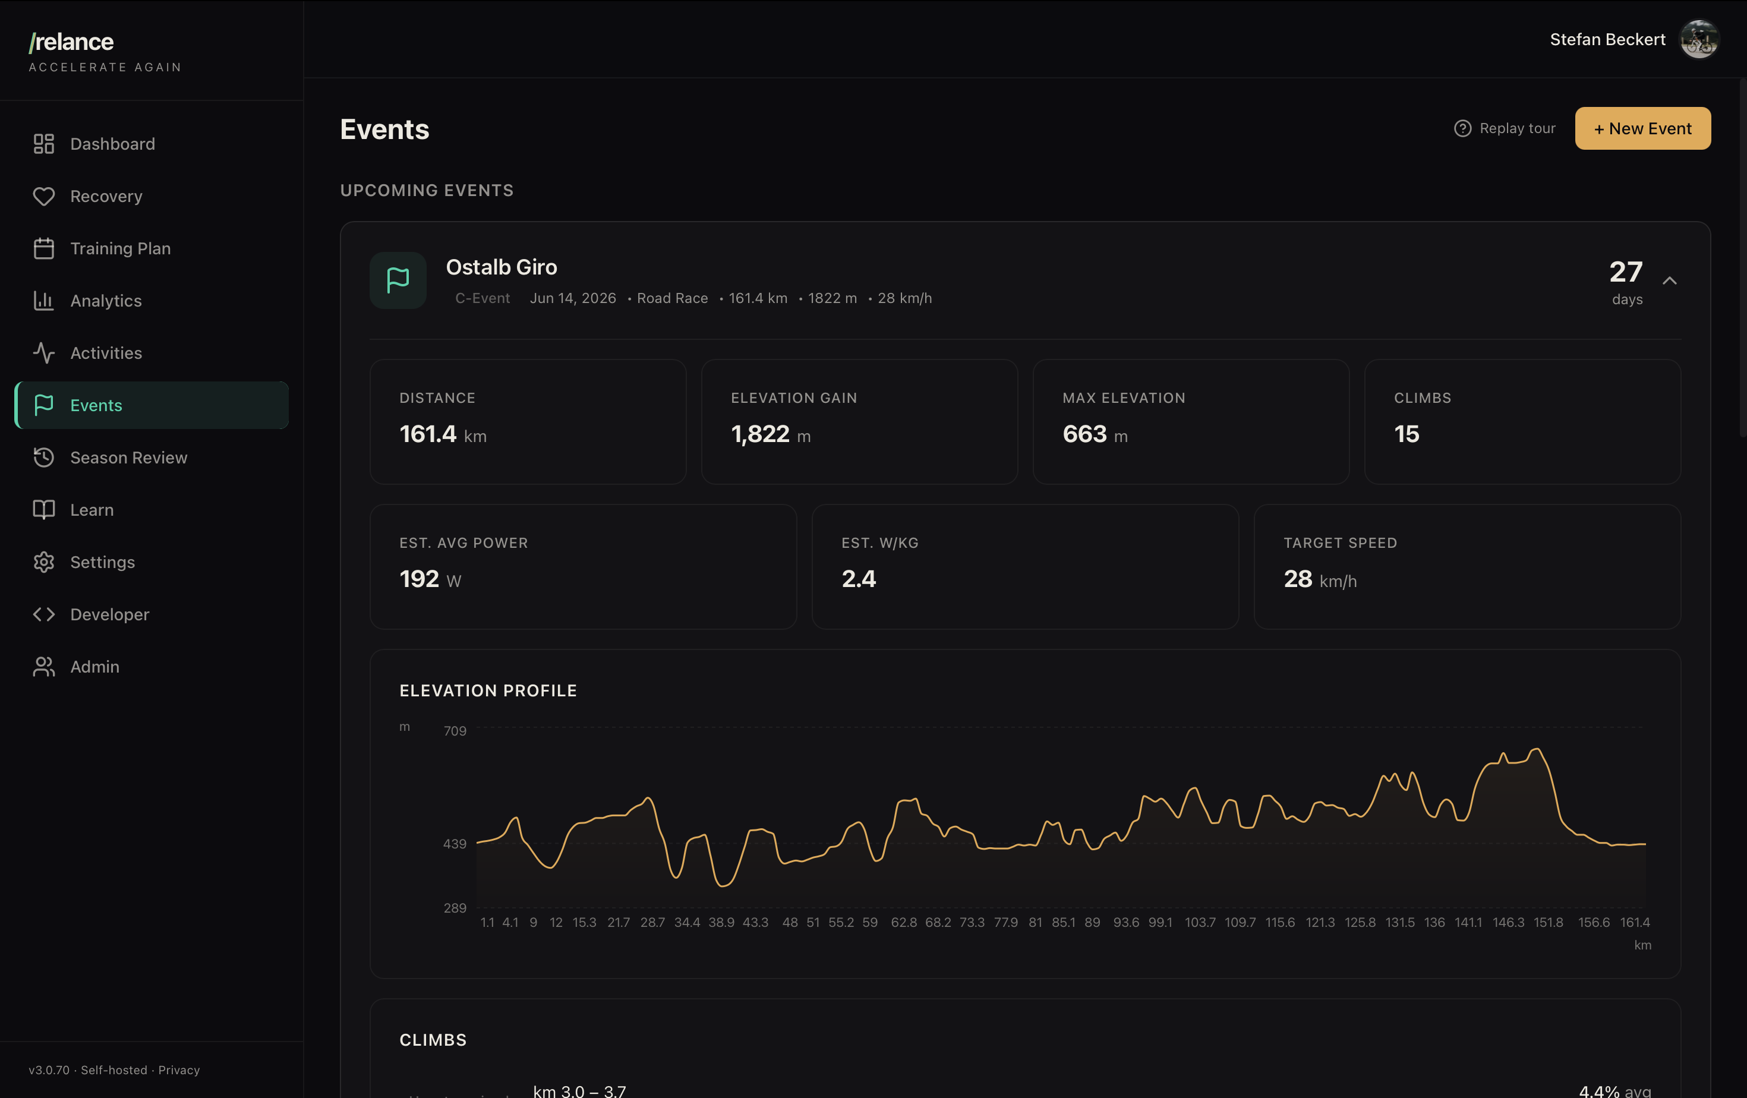Click the 439 y-axis label
1747x1098 pixels.
point(455,844)
